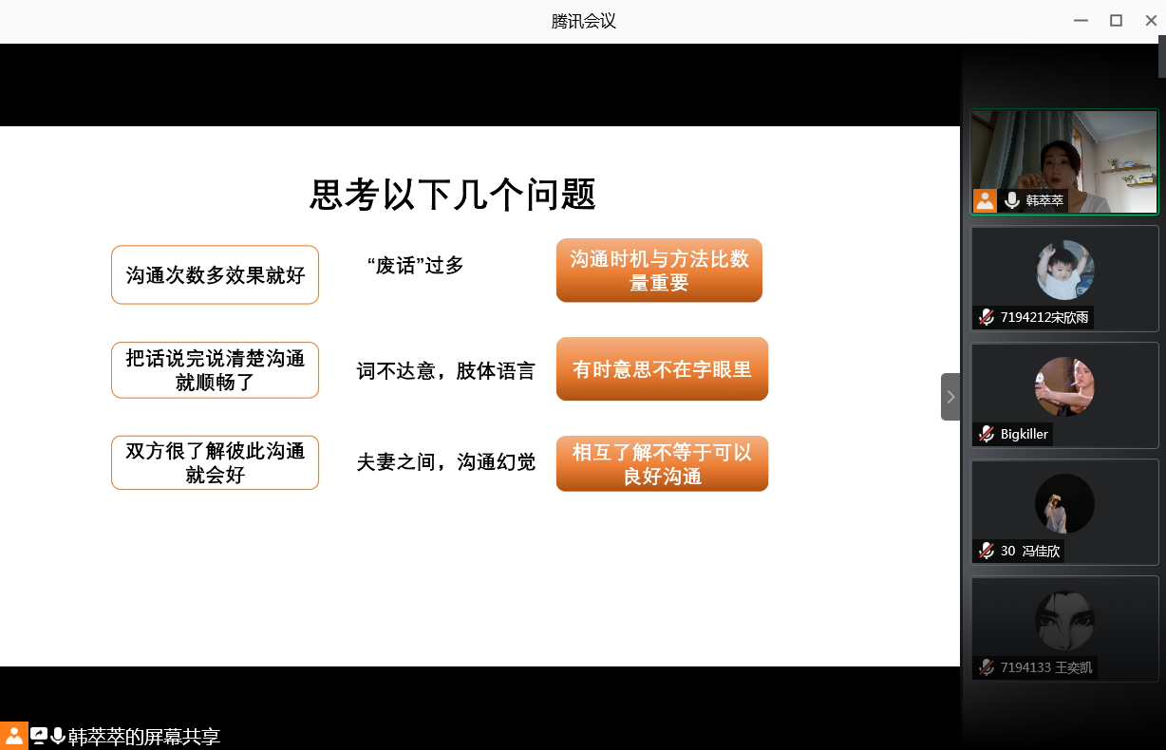Click the outlined box 沟通次数多效果就好
This screenshot has width=1166, height=750.
[x=215, y=275]
